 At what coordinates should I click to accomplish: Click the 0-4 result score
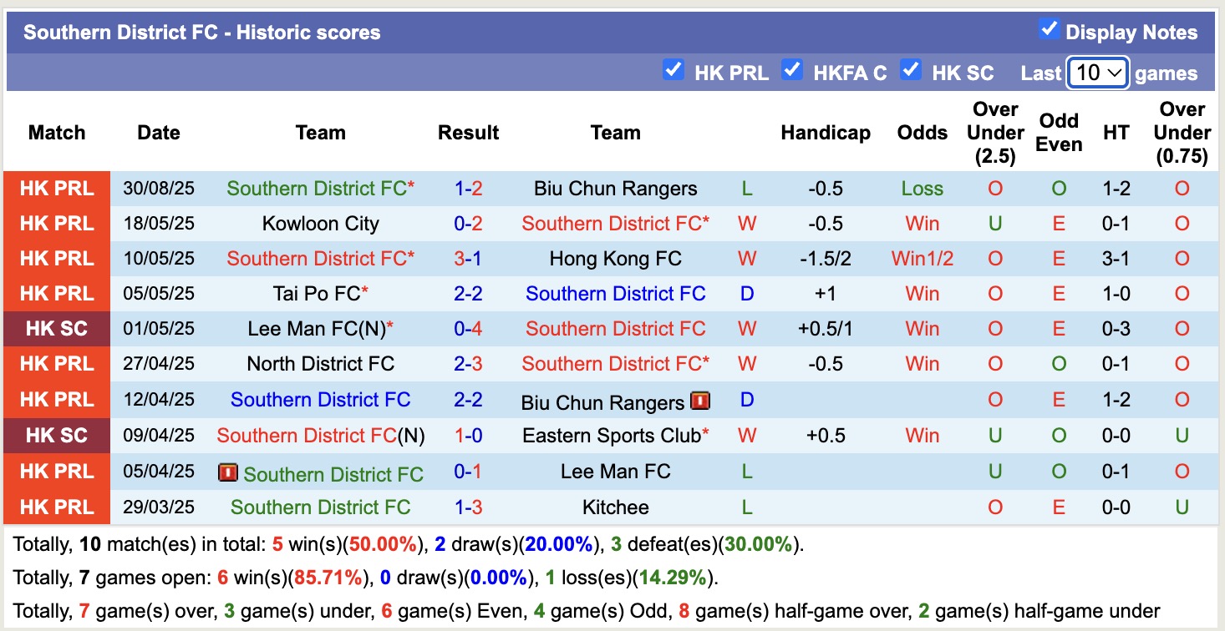(468, 329)
